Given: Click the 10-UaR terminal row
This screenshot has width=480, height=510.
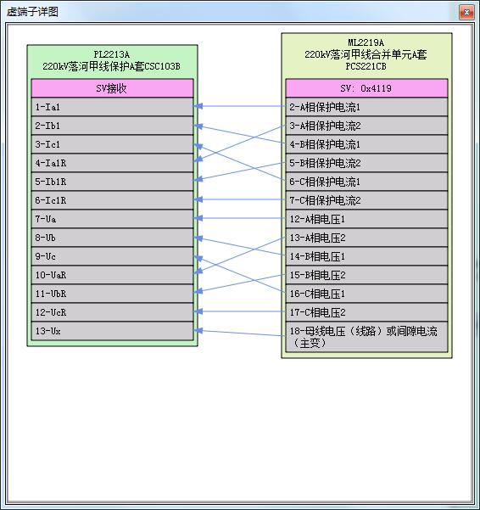Looking at the screenshot, I should 113,275.
